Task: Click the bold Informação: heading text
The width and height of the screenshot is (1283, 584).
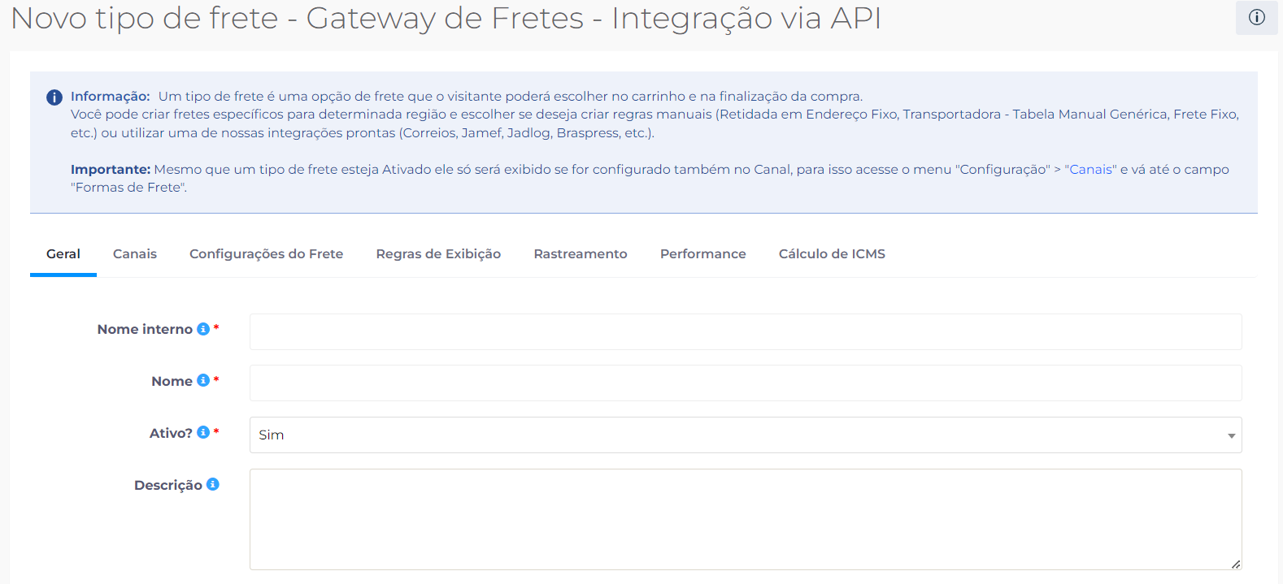Action: 111,96
